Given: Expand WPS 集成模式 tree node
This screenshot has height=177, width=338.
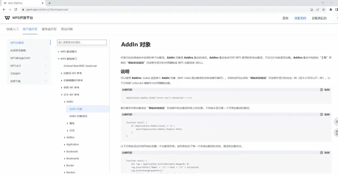Looking at the screenshot, I should pos(59,52).
